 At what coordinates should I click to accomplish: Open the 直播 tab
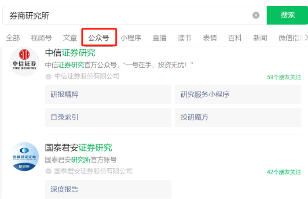(159, 38)
